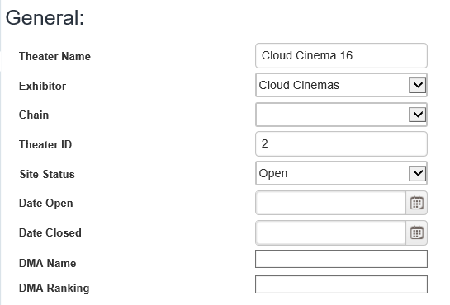Image resolution: width=450 pixels, height=305 pixels.
Task: Click the empty Chain combo box
Action: (341, 115)
